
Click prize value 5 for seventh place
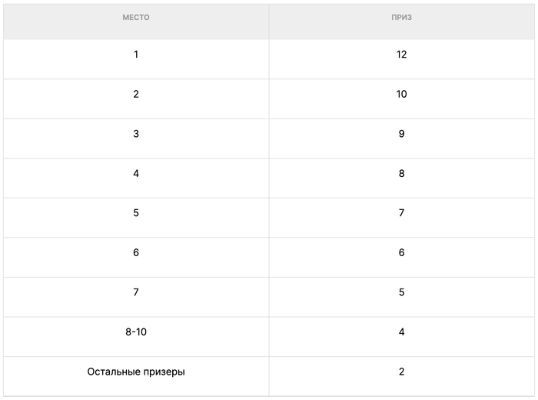tap(401, 292)
